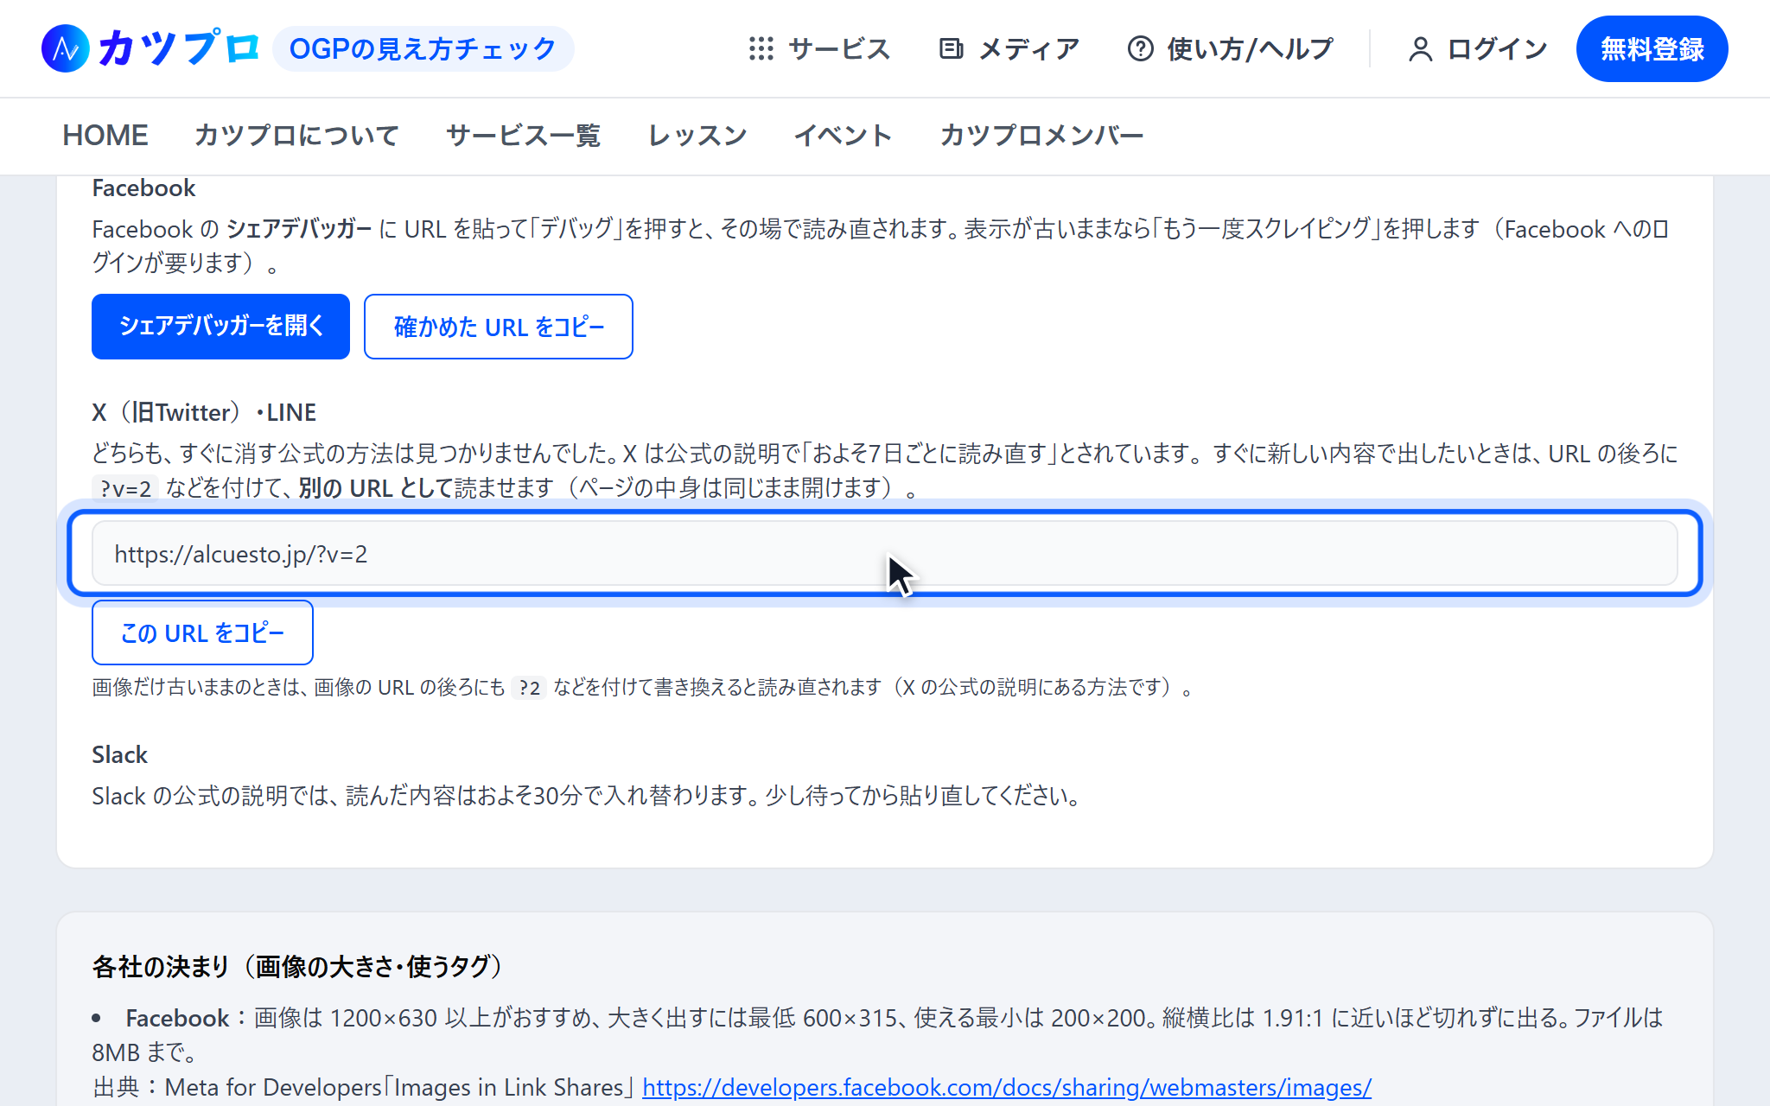Open イベント navigation item
This screenshot has width=1770, height=1106.
point(843,135)
